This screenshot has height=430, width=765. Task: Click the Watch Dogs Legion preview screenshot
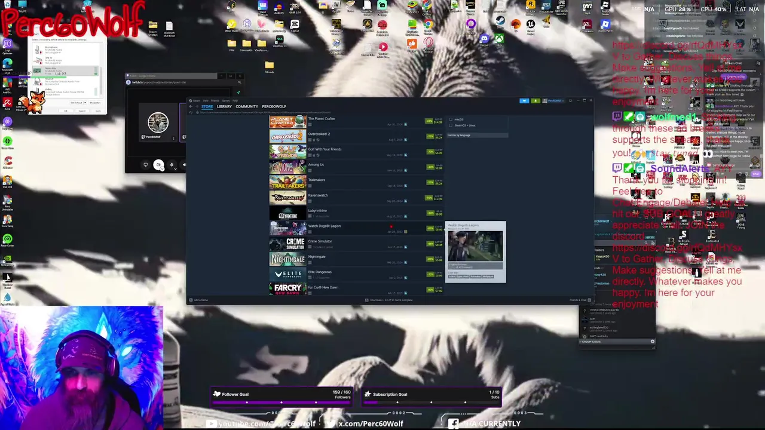pyautogui.click(x=476, y=247)
